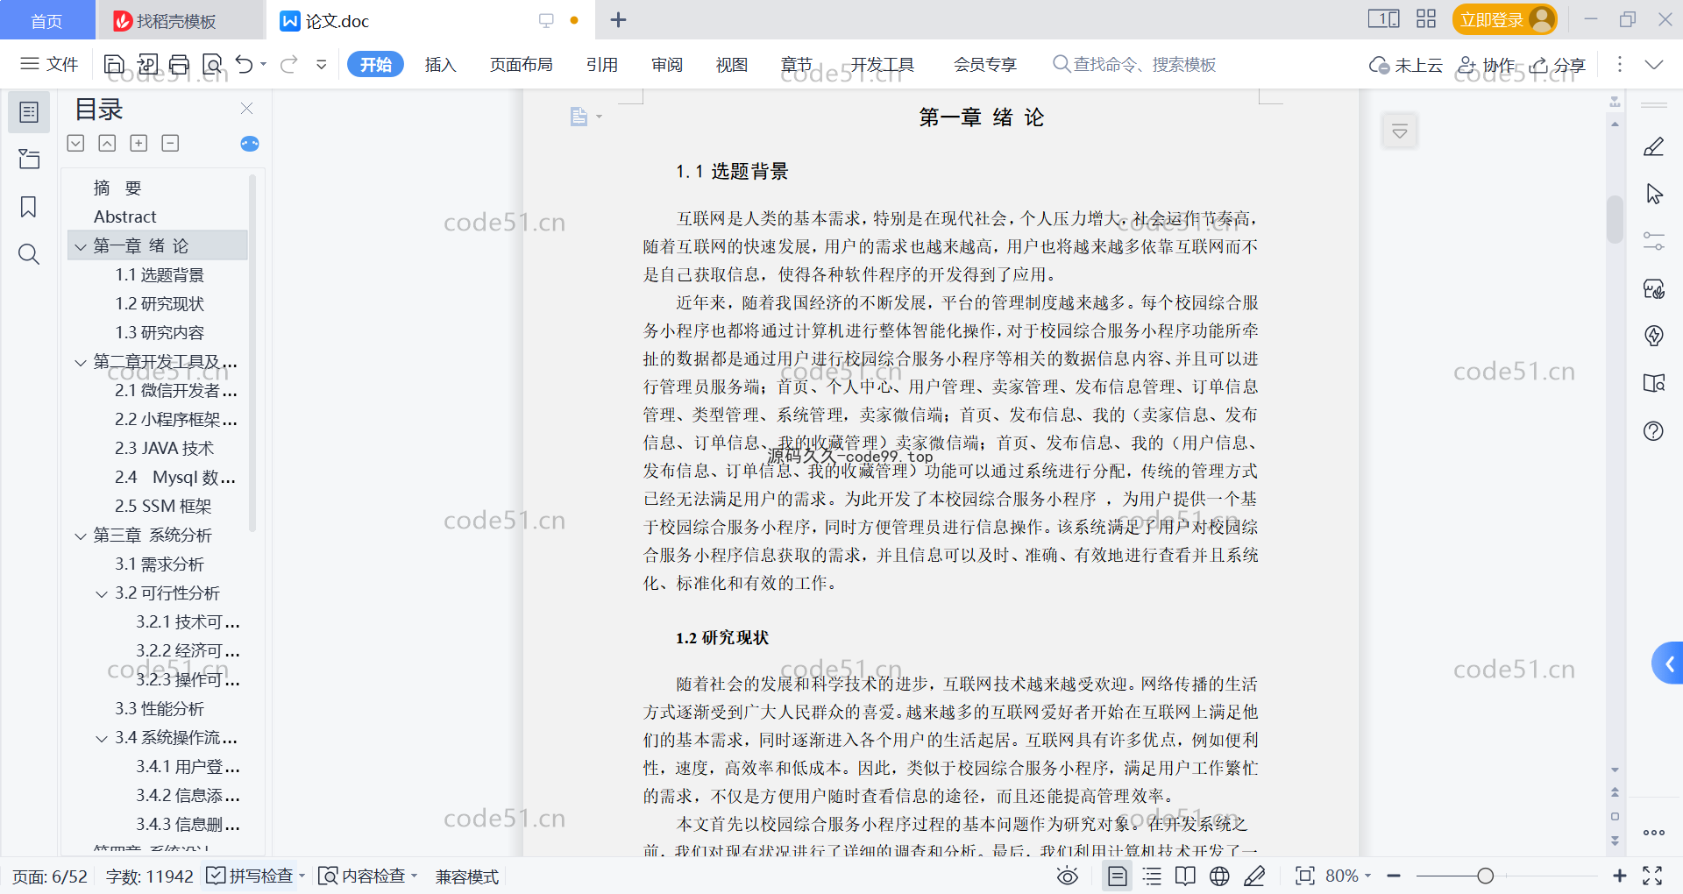Open the outline panel icon in left sidebar
The image size is (1683, 894).
coord(29,112)
